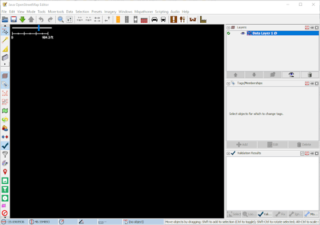Upload data with the gray up arrow
Image resolution: width=320 pixels, height=225 pixels.
click(x=31, y=20)
